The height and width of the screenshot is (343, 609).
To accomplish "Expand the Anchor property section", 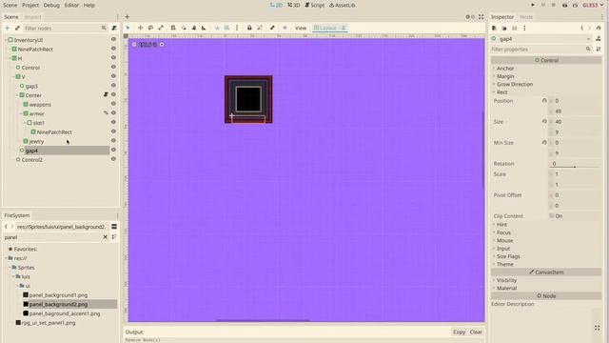I will 505,69.
